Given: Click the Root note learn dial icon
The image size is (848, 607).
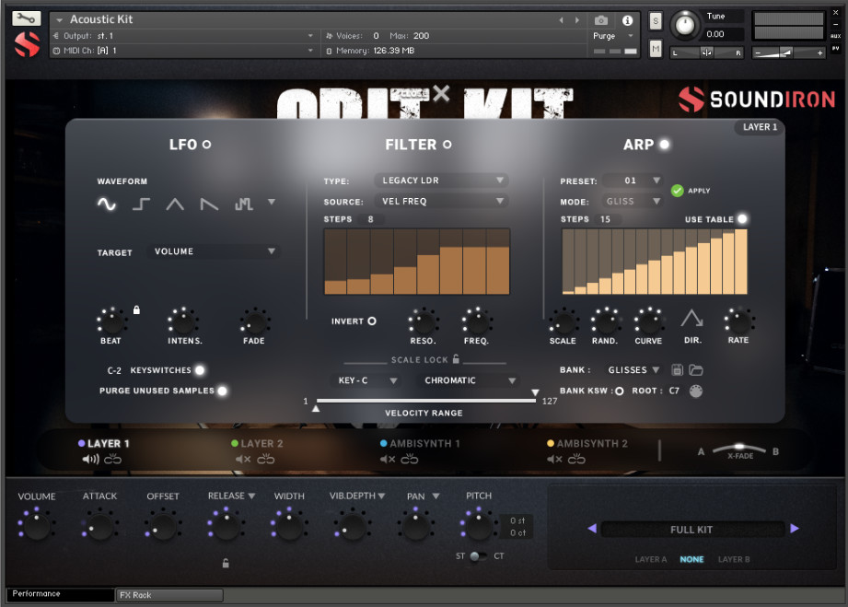Looking at the screenshot, I should (x=696, y=391).
